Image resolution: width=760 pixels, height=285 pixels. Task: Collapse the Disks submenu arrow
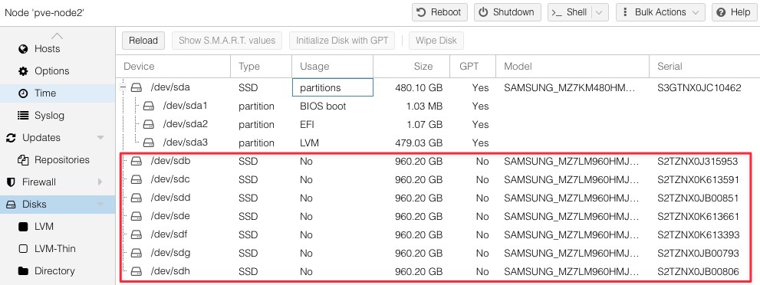click(x=100, y=205)
